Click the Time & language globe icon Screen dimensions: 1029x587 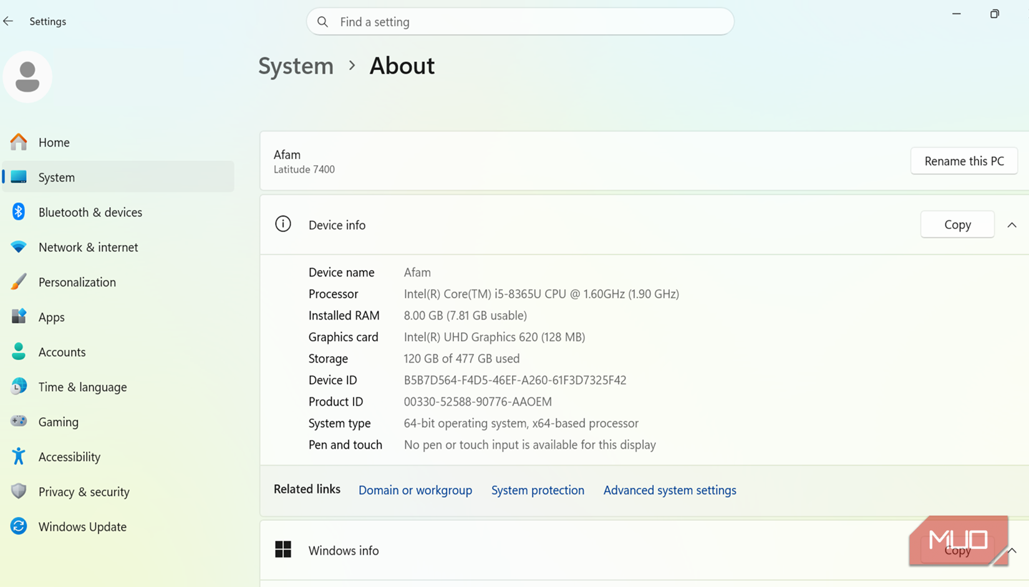[19, 387]
